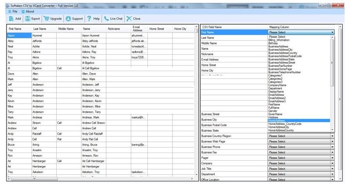Click the Add file toolbar icon

pos(11,18)
